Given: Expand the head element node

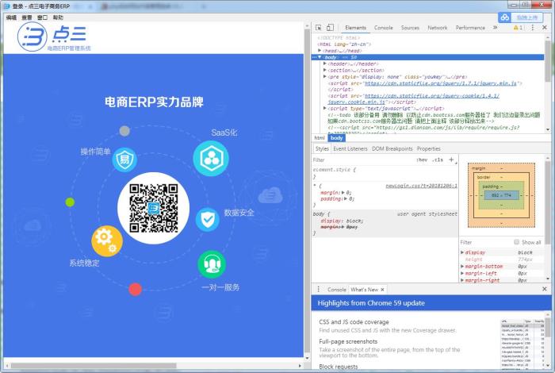Looking at the screenshot, I should [320, 51].
